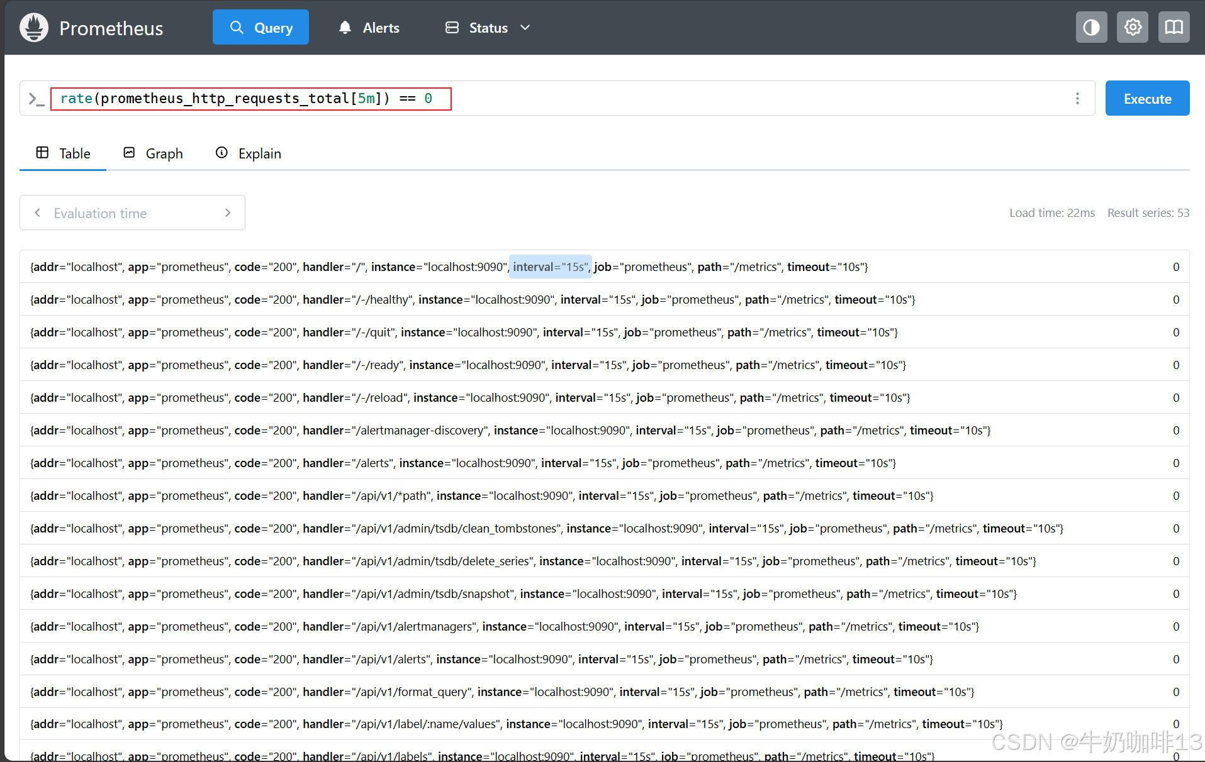This screenshot has height=762, width=1205.
Task: Select row with handler tsdb/snapshot
Action: point(604,594)
